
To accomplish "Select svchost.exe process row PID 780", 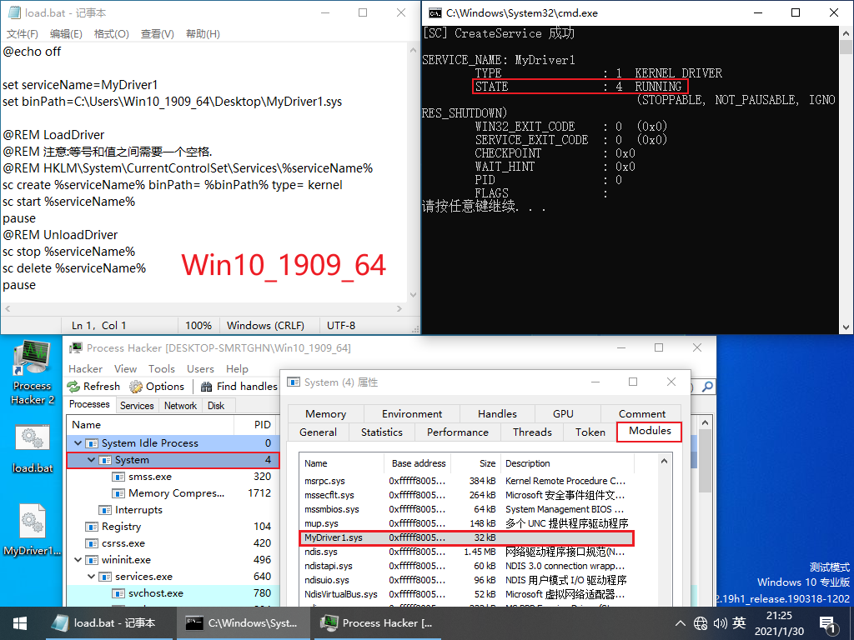I will click(172, 593).
